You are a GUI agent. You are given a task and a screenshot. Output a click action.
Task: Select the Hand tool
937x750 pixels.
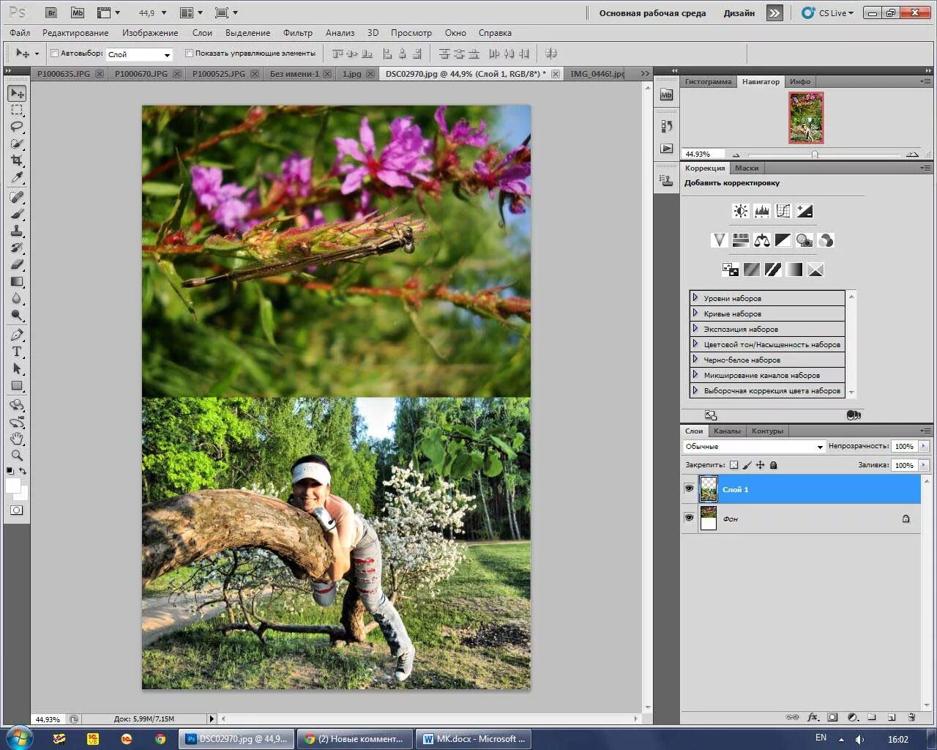pos(17,439)
